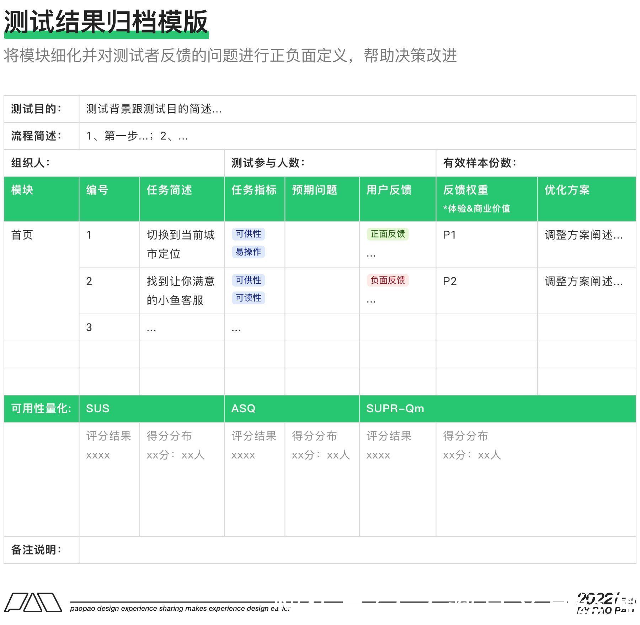Click the 备注说明 label cell
Screen dimensions: 640x625
[x=42, y=550]
